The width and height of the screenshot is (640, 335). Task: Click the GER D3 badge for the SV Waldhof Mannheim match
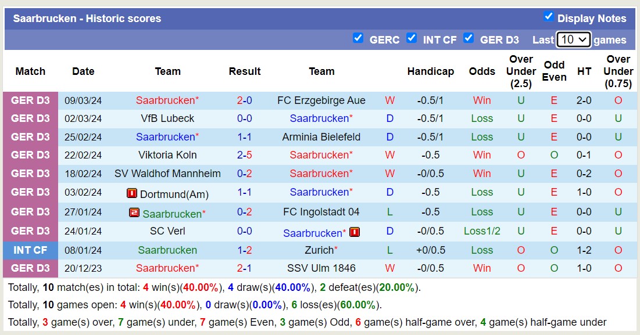[x=30, y=174]
